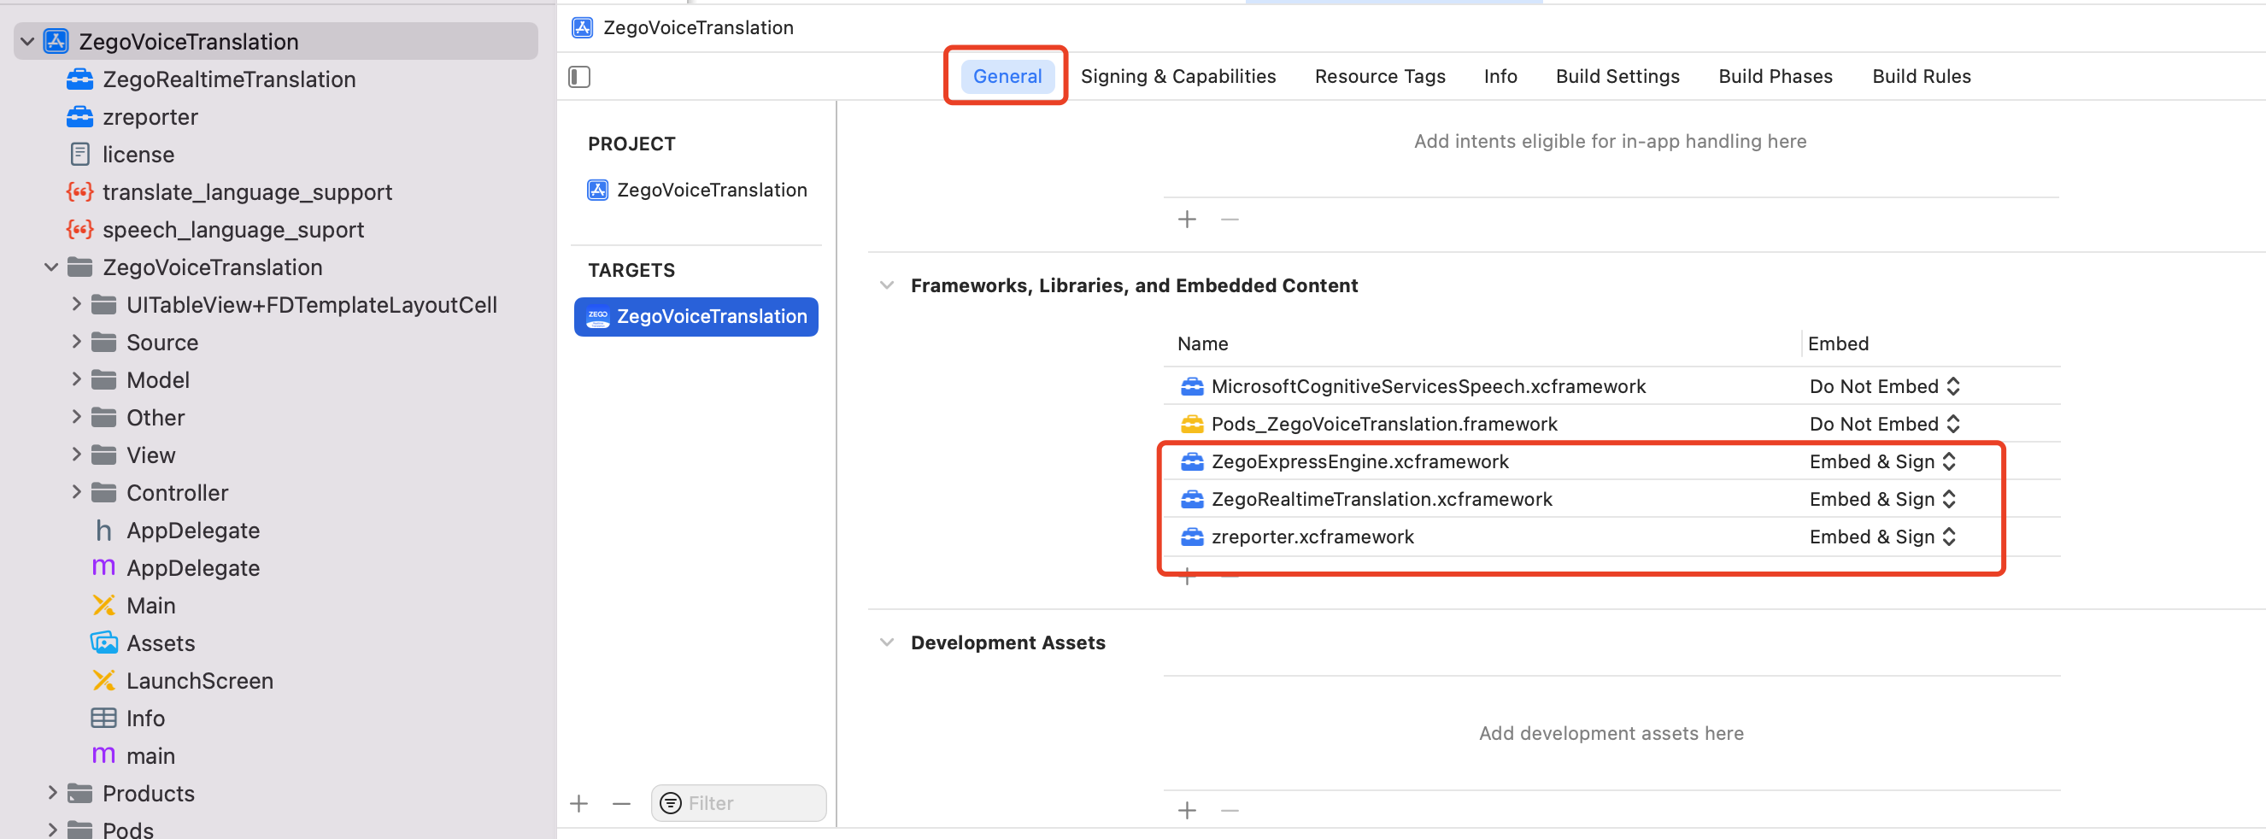Select the license file document icon
Screen dimensions: 2266x839
[x=79, y=154]
